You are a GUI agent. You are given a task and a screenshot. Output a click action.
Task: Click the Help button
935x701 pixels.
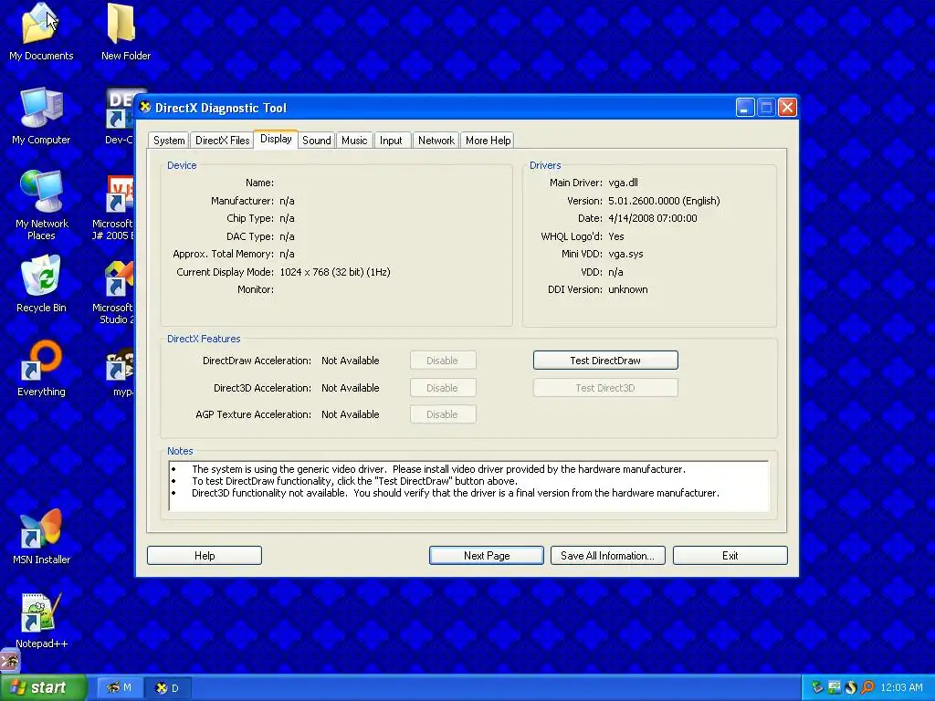(x=205, y=556)
